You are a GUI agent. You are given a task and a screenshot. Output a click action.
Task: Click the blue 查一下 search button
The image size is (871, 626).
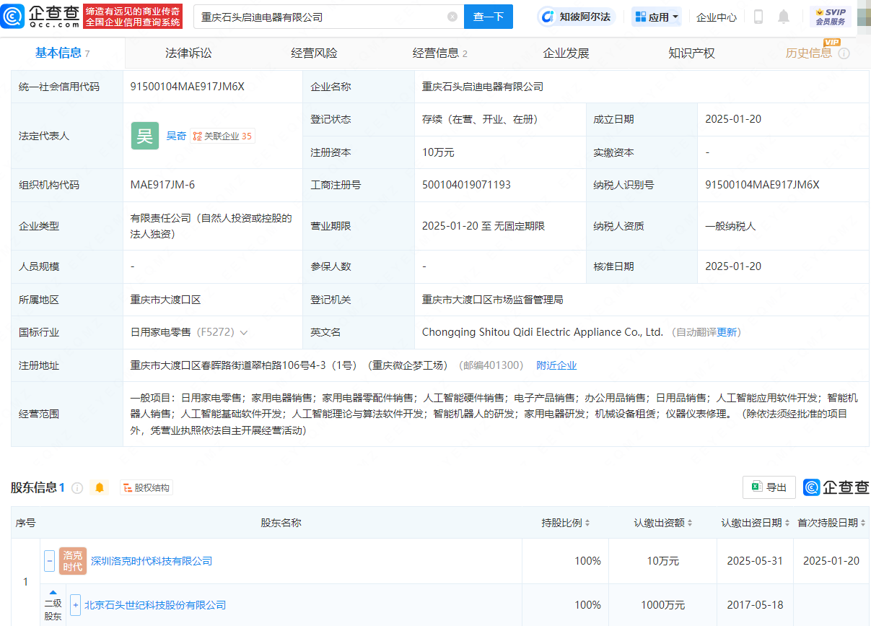click(x=489, y=16)
